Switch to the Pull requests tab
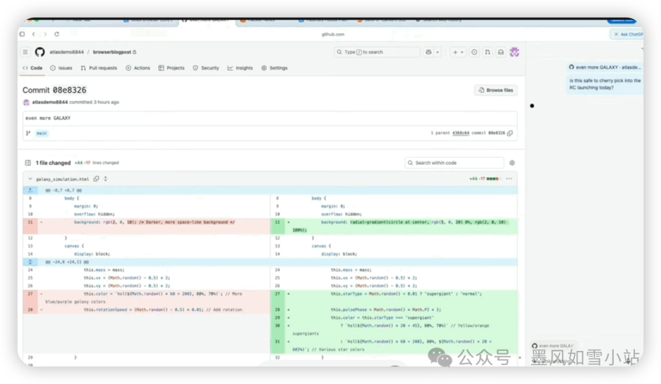 (x=99, y=68)
